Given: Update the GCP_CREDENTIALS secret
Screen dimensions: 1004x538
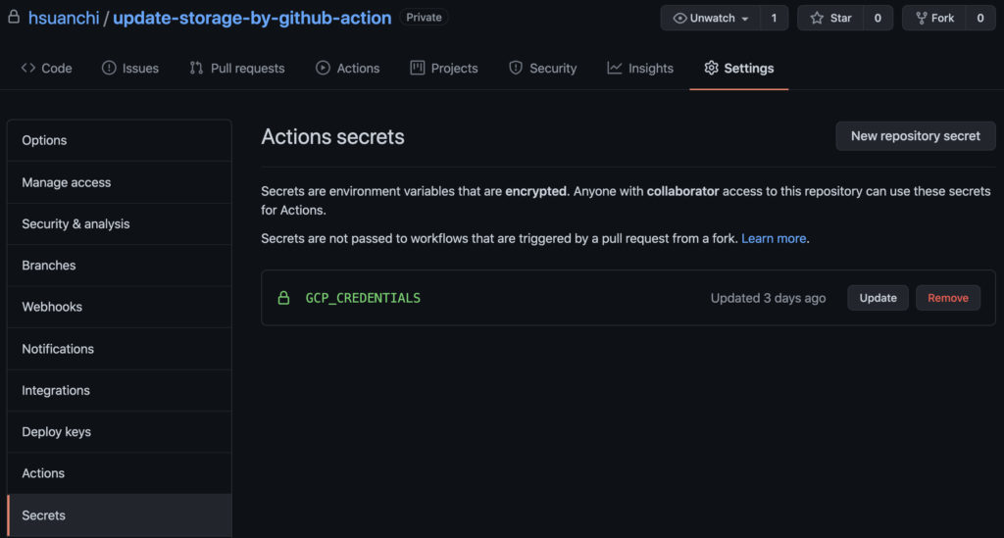Looking at the screenshot, I should [878, 298].
